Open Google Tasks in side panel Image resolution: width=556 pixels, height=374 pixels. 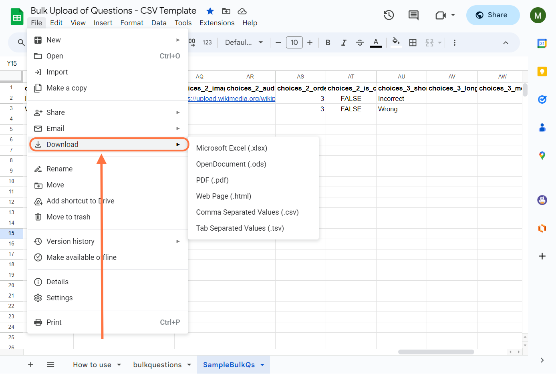[x=542, y=99]
